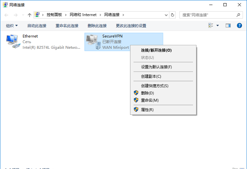
Task: Expand chevron after 网络连接 breadcrumb
Action: [x=123, y=15]
